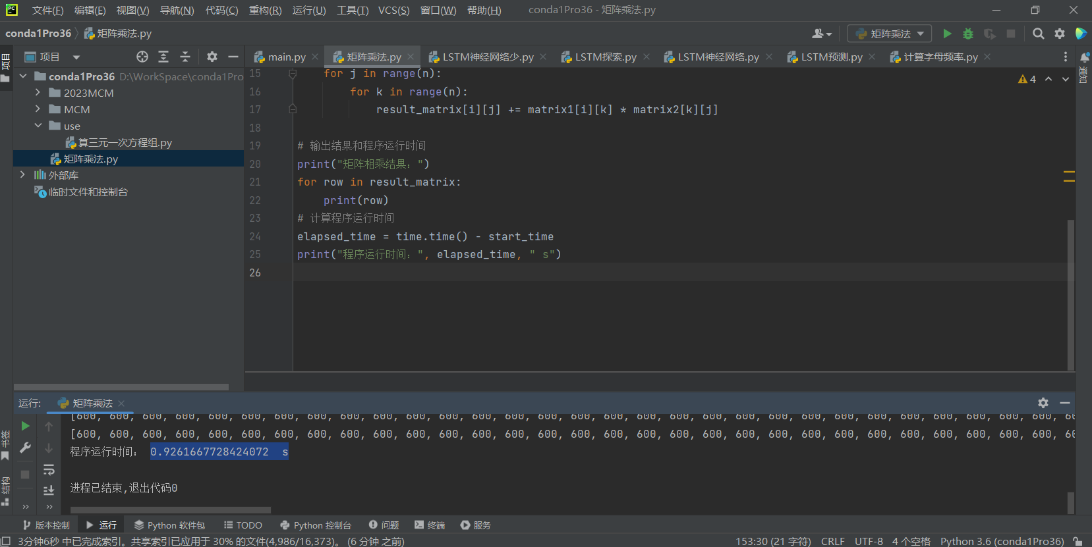This screenshot has width=1092, height=547.
Task: Open project panel options gear
Action: click(212, 57)
